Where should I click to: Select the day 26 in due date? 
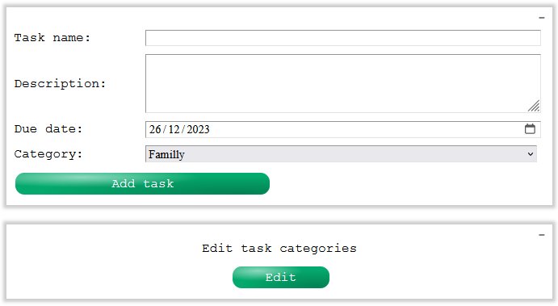point(155,129)
